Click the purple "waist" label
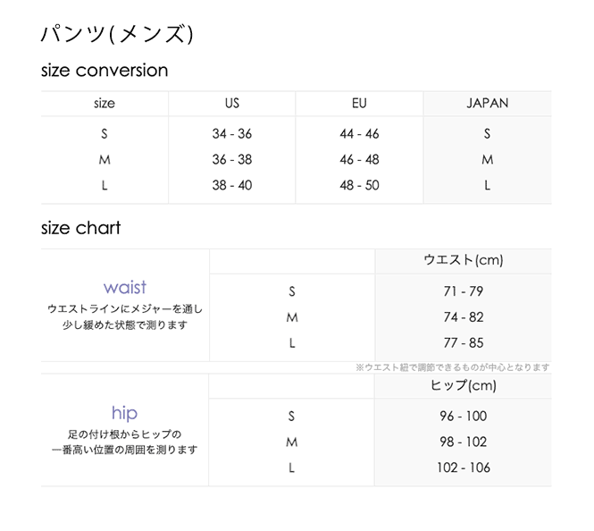The width and height of the screenshot is (594, 531). pyautogui.click(x=125, y=288)
